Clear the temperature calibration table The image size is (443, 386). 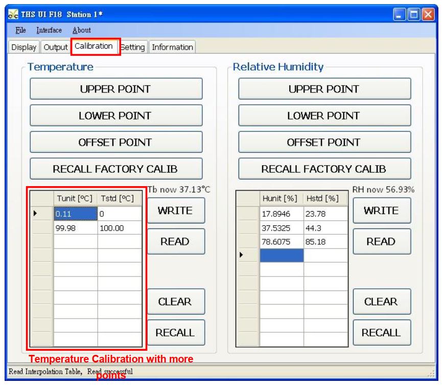pyautogui.click(x=176, y=302)
